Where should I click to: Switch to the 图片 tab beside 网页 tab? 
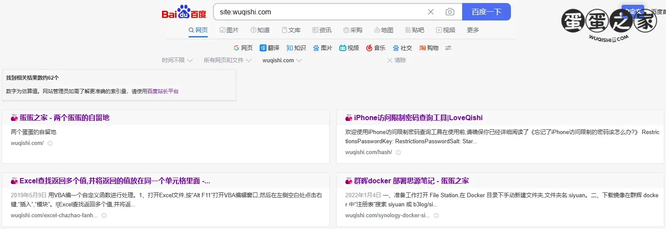click(229, 30)
